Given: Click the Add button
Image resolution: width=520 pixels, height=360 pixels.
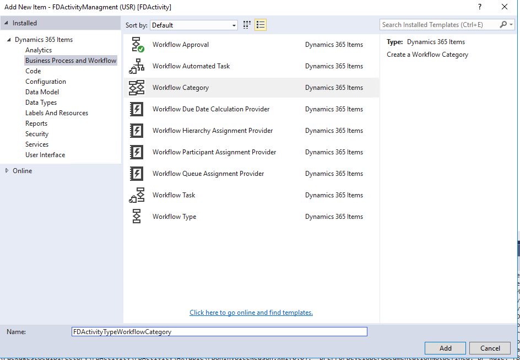Looking at the screenshot, I should (446, 348).
